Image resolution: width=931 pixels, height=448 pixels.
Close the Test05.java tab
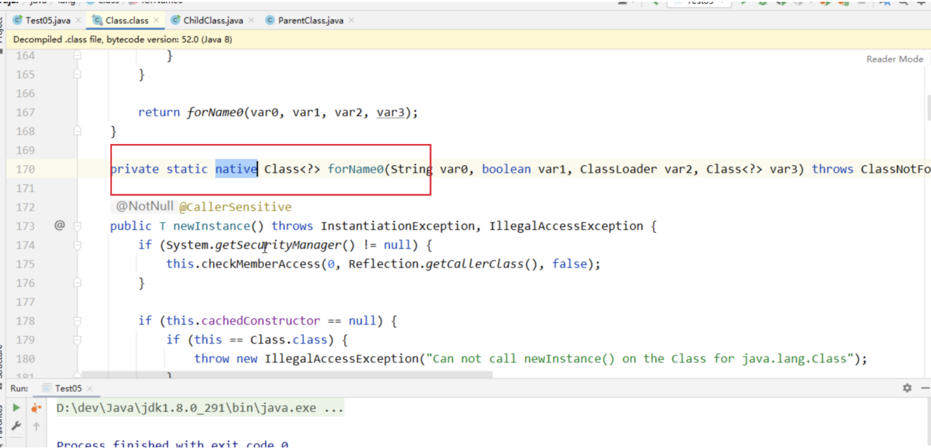click(x=78, y=20)
